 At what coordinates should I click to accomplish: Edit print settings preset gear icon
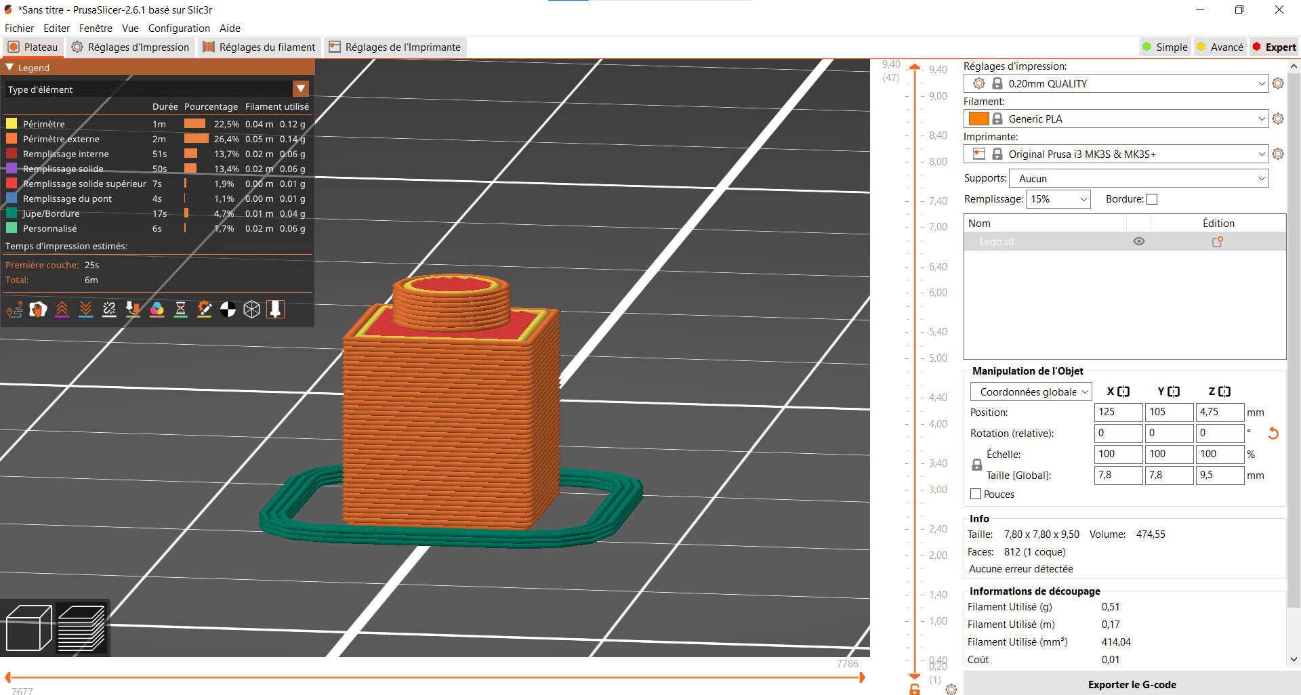click(1278, 83)
